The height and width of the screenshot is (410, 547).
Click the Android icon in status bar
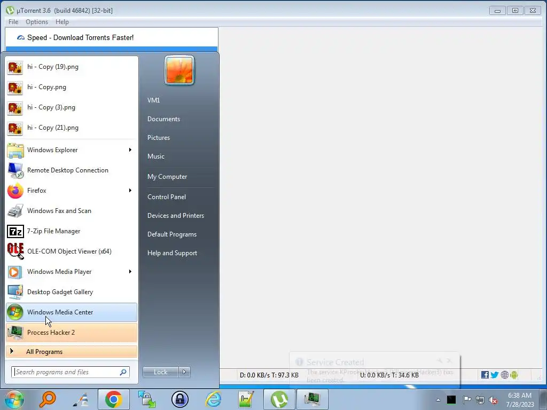point(514,375)
